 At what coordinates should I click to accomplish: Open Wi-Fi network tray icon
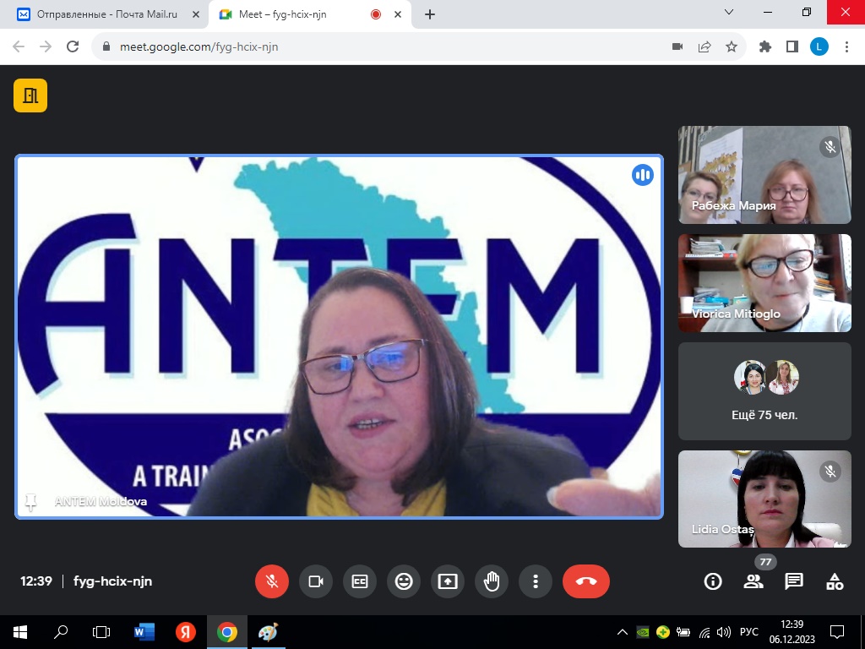(705, 632)
